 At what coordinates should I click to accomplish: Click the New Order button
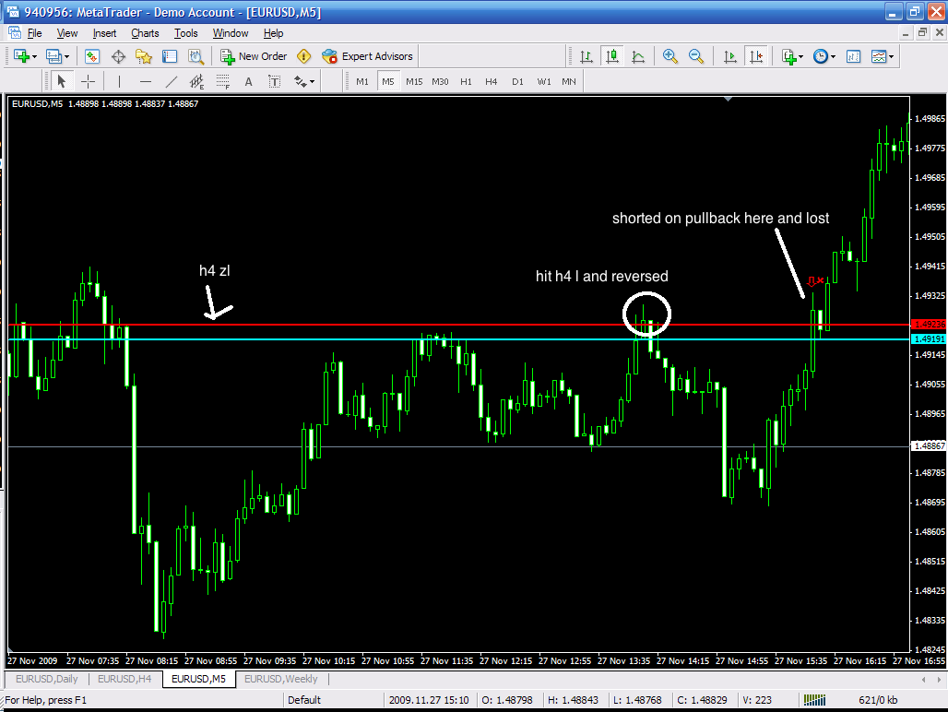click(x=254, y=56)
